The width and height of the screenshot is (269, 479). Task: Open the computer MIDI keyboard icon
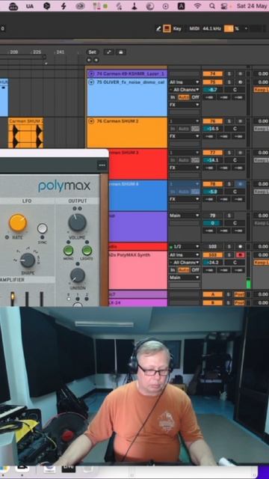tap(167, 28)
